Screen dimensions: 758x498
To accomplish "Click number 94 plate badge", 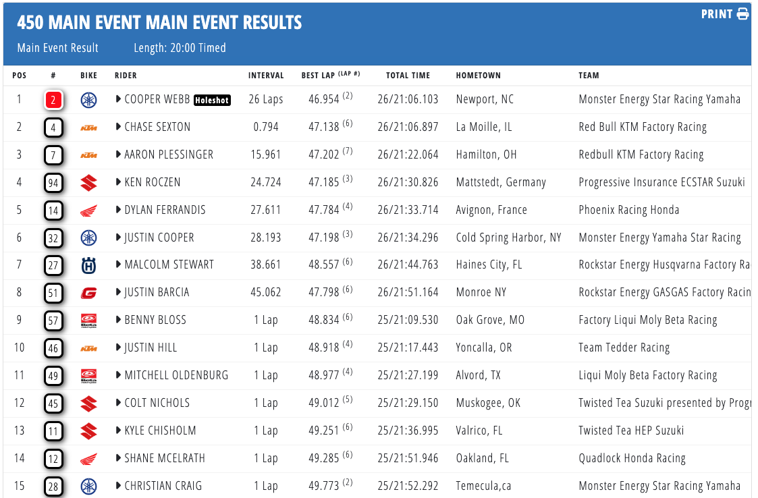I will [x=54, y=183].
